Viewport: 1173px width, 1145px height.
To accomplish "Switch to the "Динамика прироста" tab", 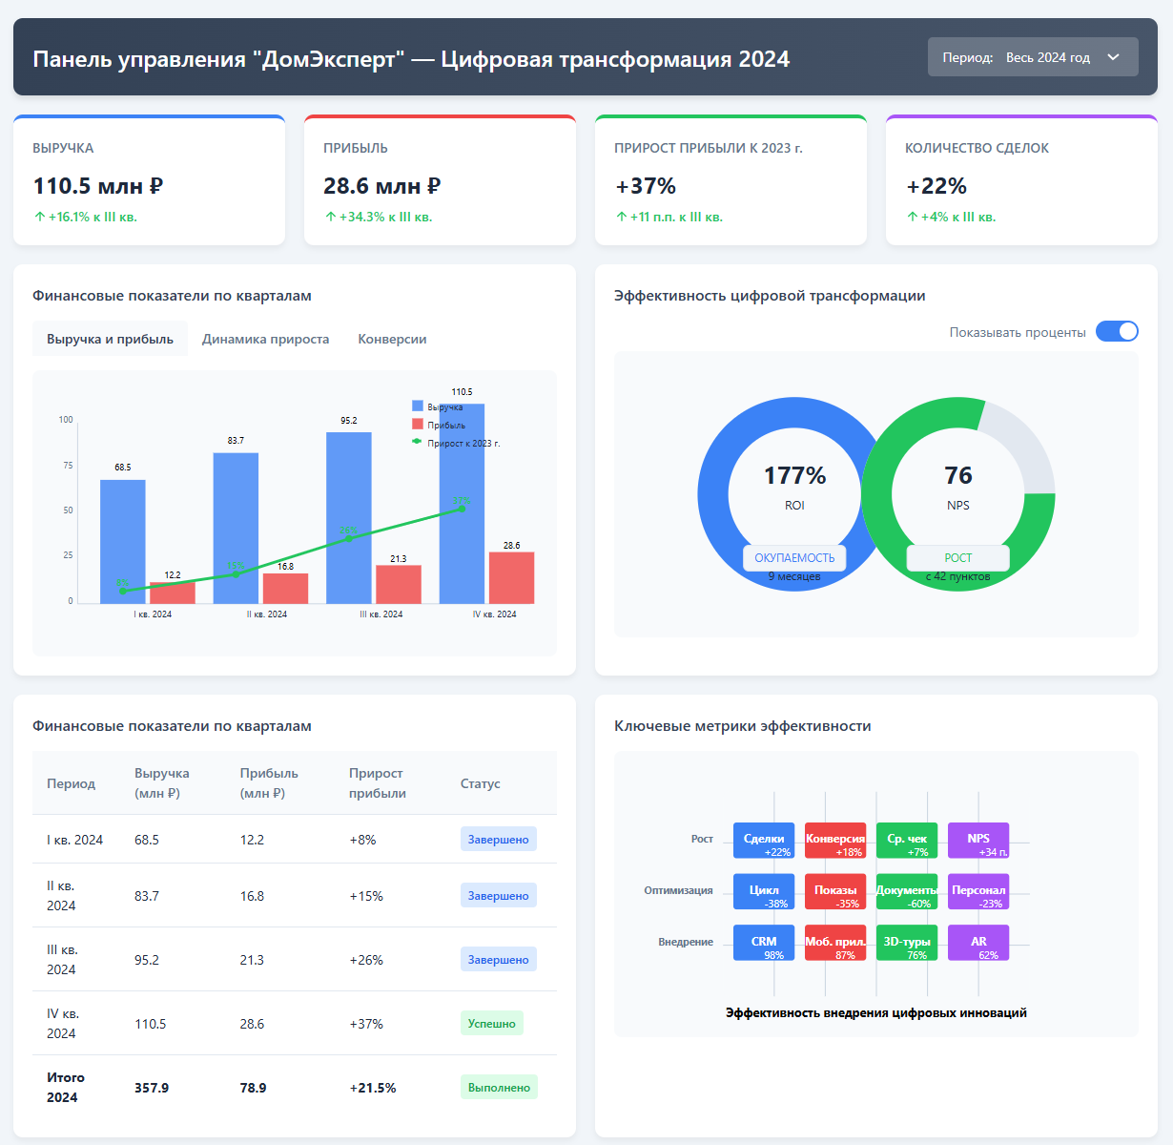I will click(x=265, y=339).
